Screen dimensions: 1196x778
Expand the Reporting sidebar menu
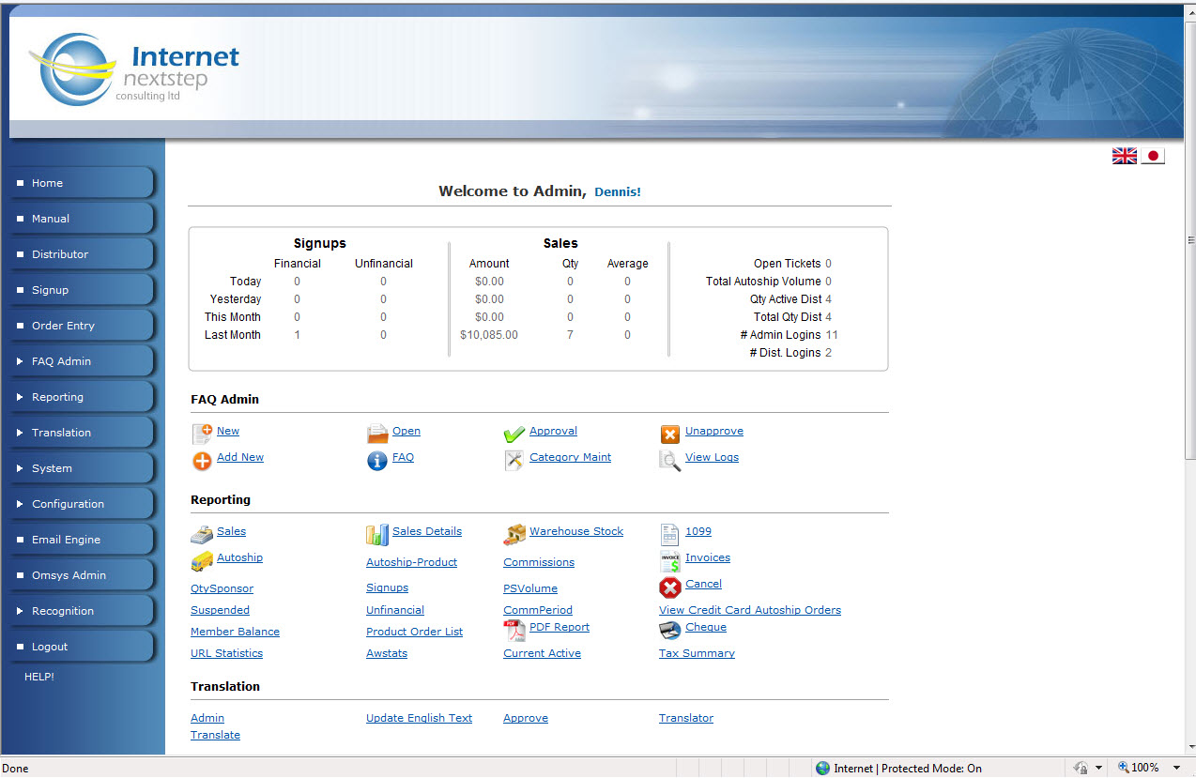click(57, 397)
